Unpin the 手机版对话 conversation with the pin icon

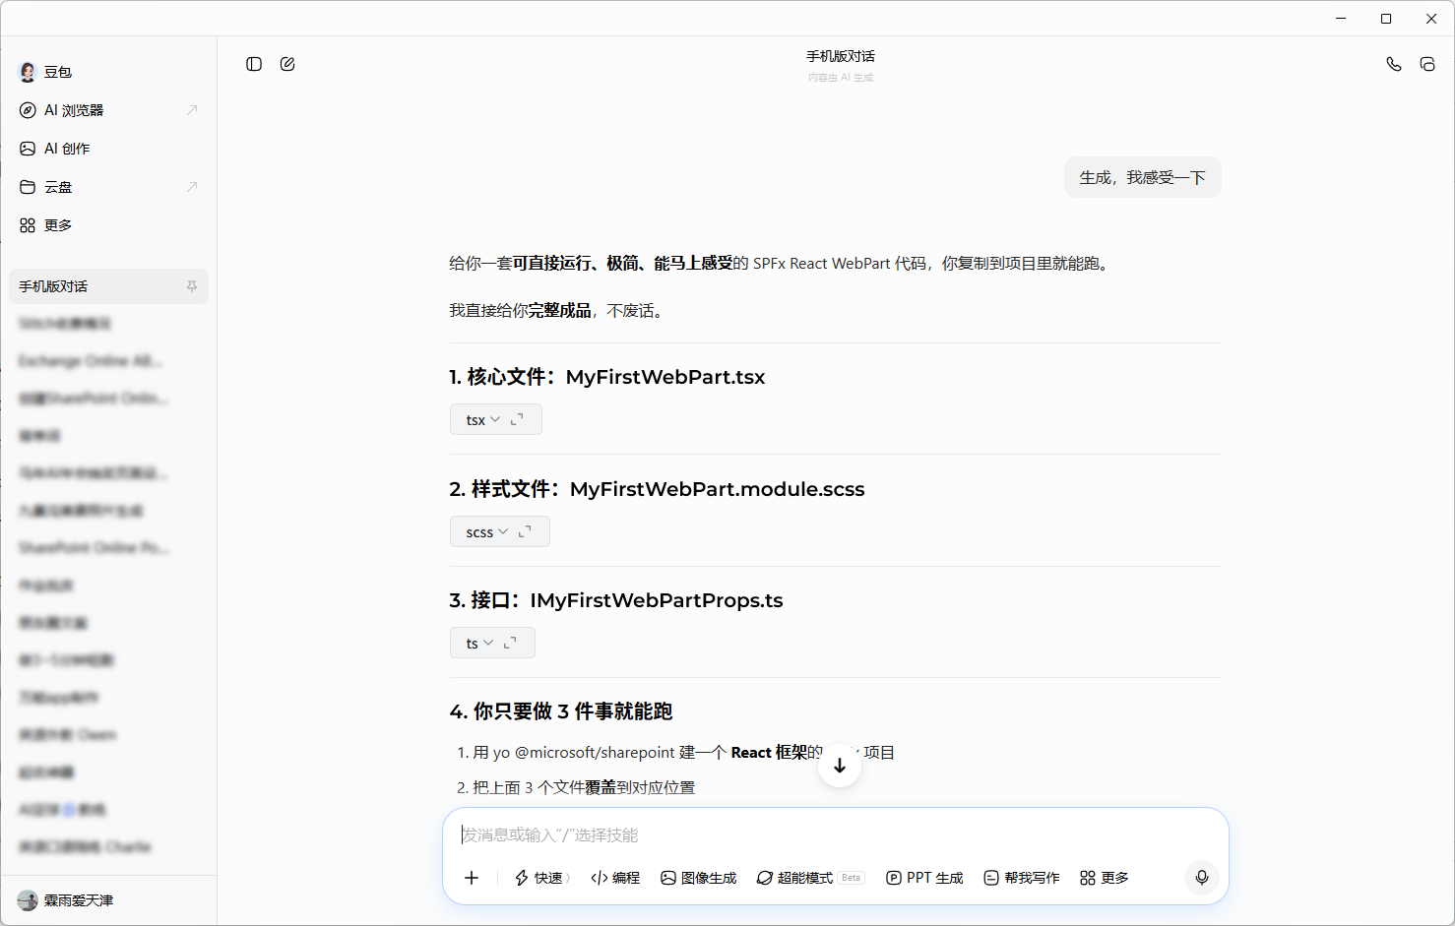pos(192,286)
